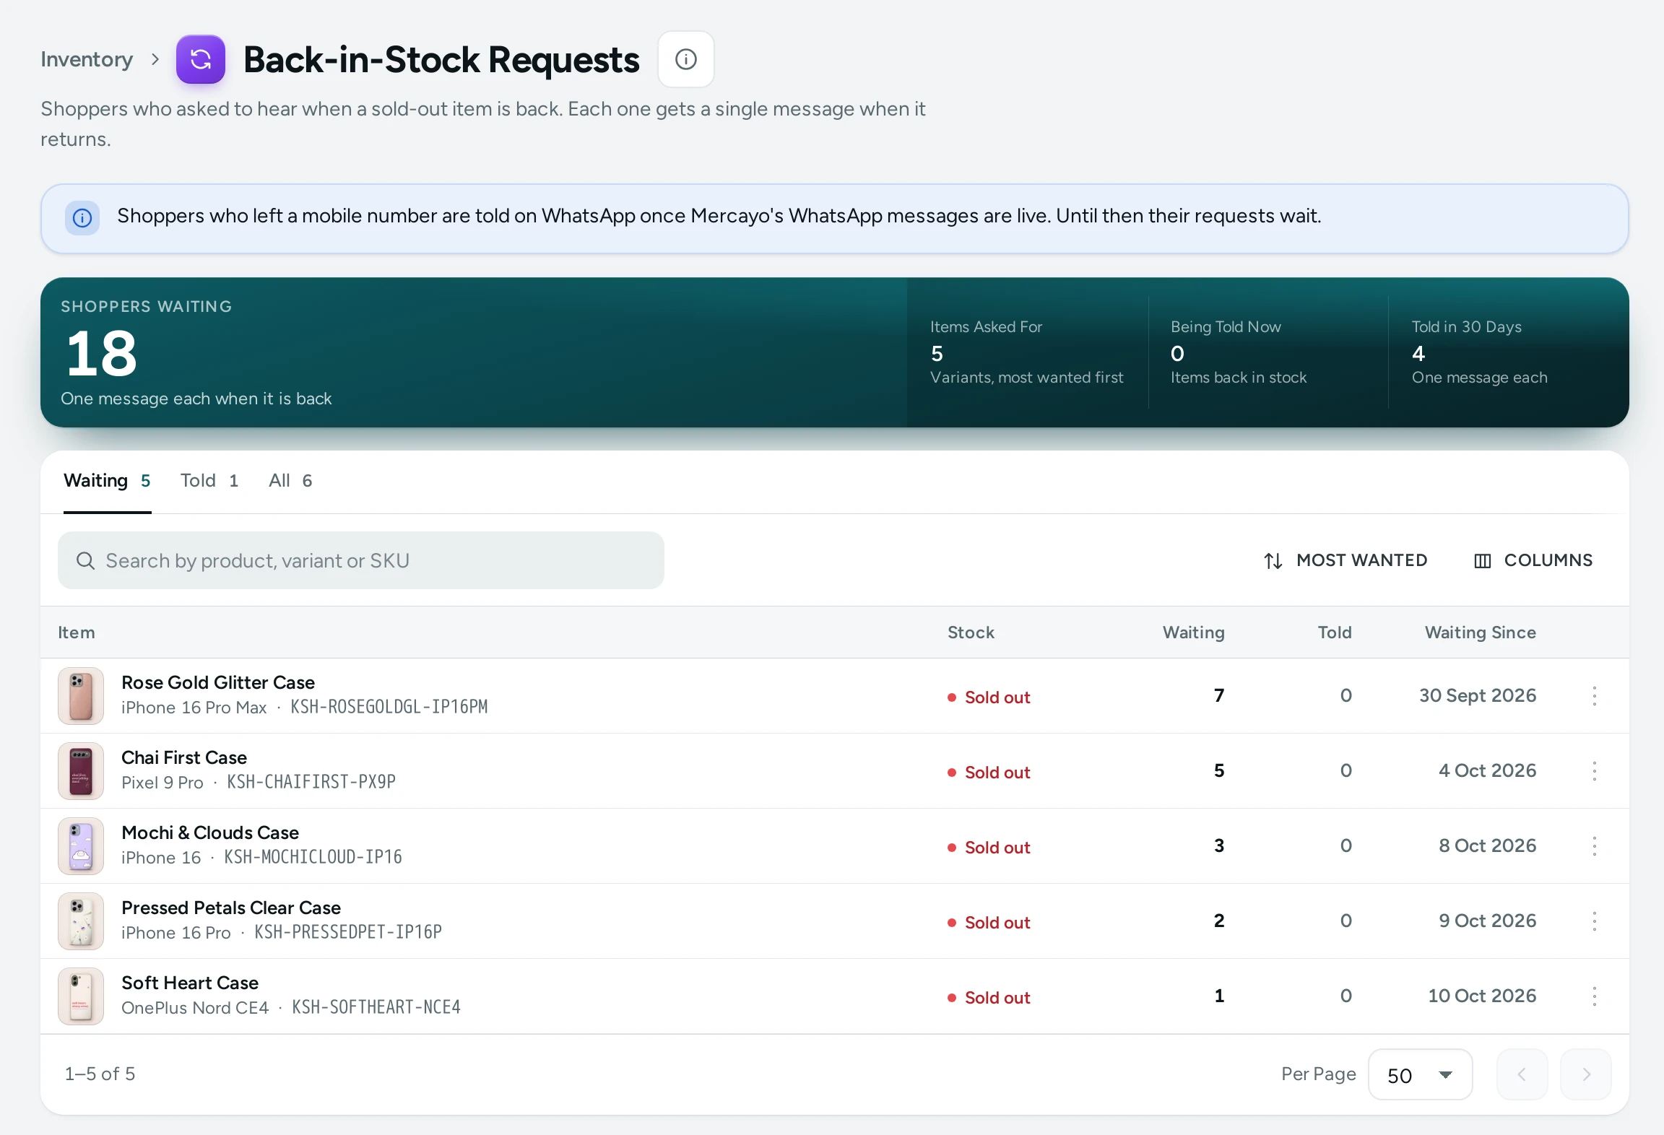Viewport: 1664px width, 1135px height.
Task: Open the Columns chooser
Action: (1533, 560)
